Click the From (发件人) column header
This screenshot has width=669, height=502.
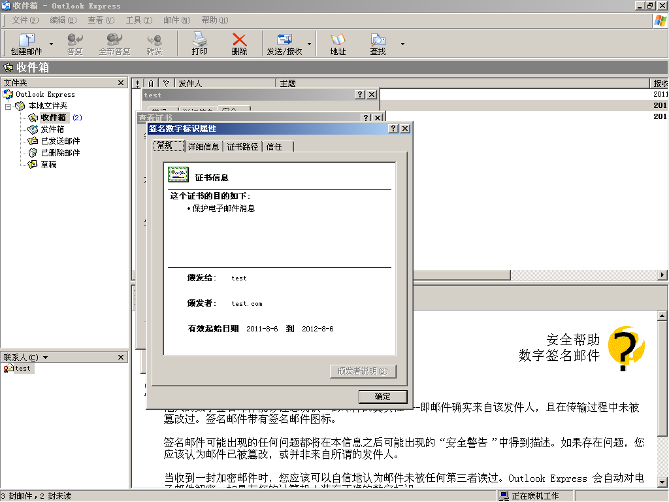point(225,83)
